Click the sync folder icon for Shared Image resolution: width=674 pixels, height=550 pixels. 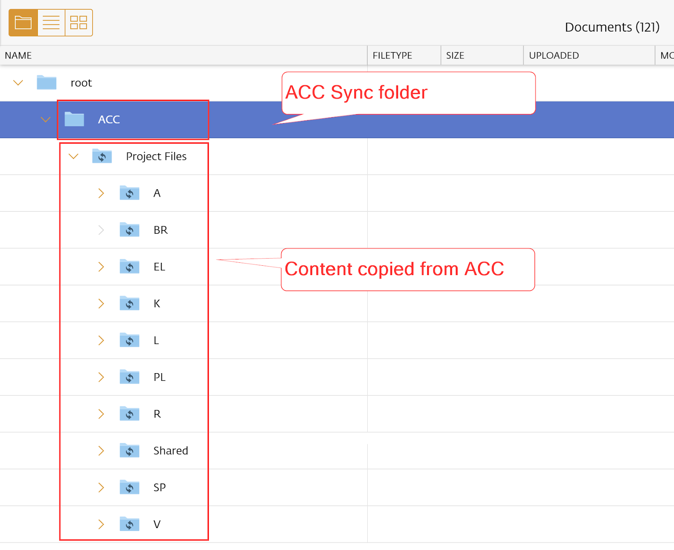click(129, 451)
